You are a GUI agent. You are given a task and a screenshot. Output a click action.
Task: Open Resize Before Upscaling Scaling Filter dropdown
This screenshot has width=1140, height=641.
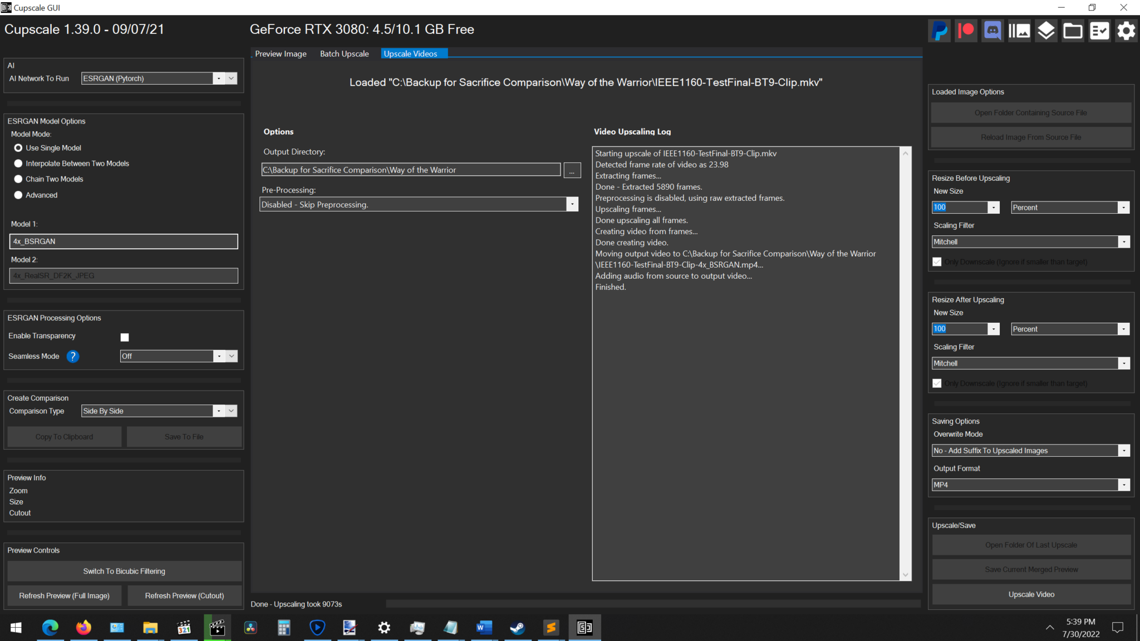pyautogui.click(x=1031, y=242)
